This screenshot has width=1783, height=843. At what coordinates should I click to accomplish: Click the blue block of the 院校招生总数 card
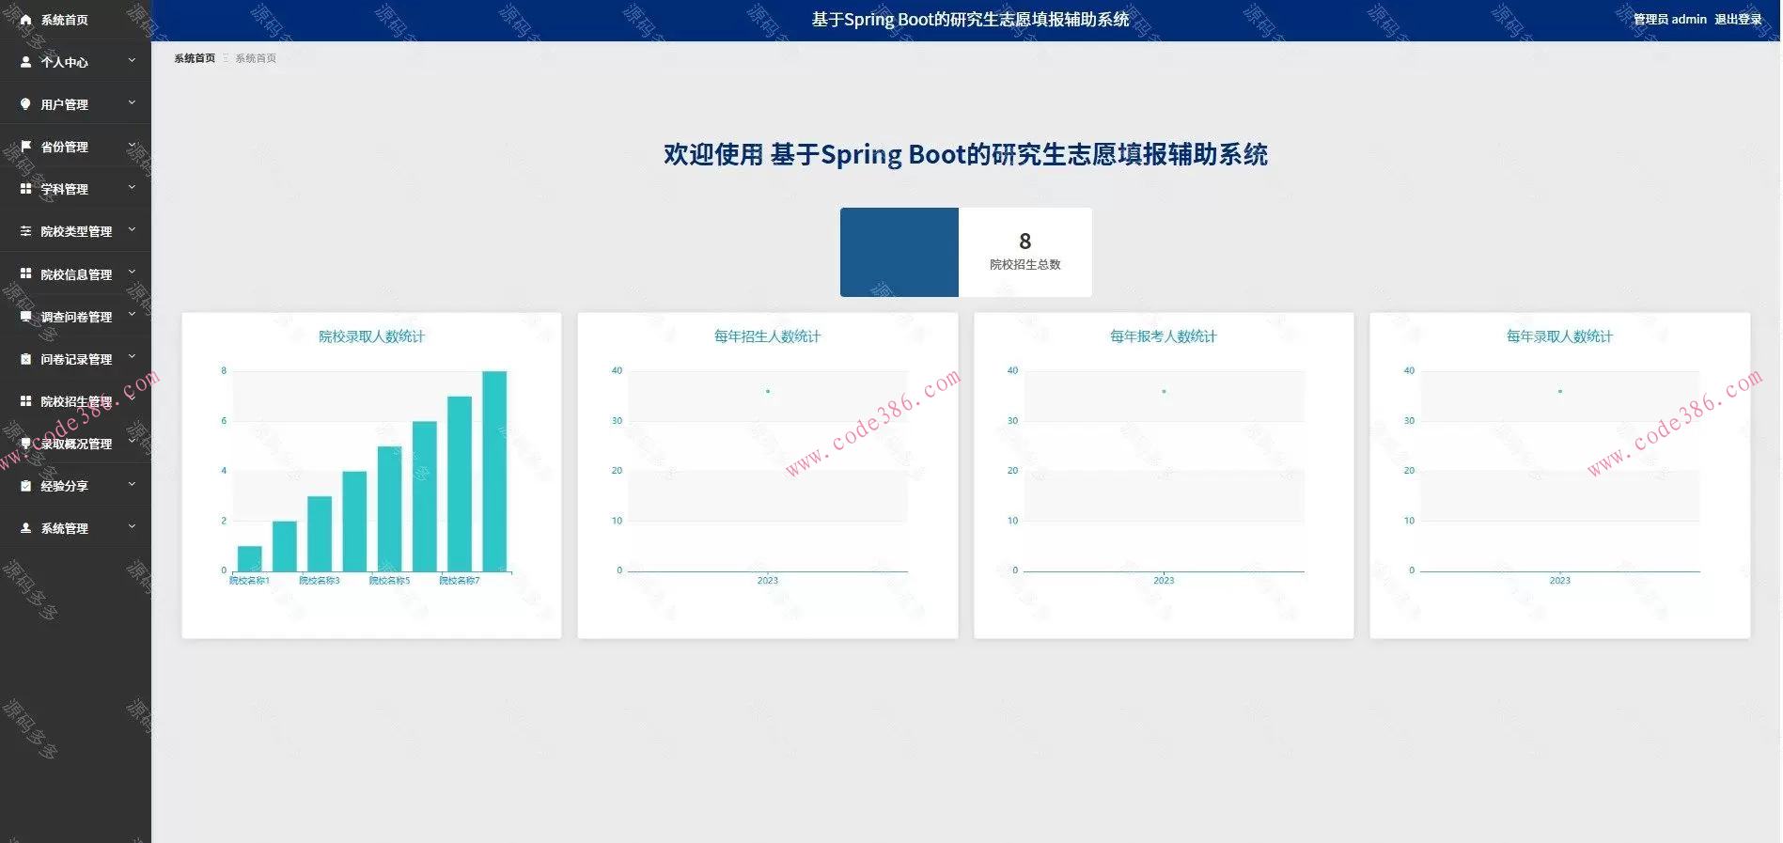pos(899,252)
